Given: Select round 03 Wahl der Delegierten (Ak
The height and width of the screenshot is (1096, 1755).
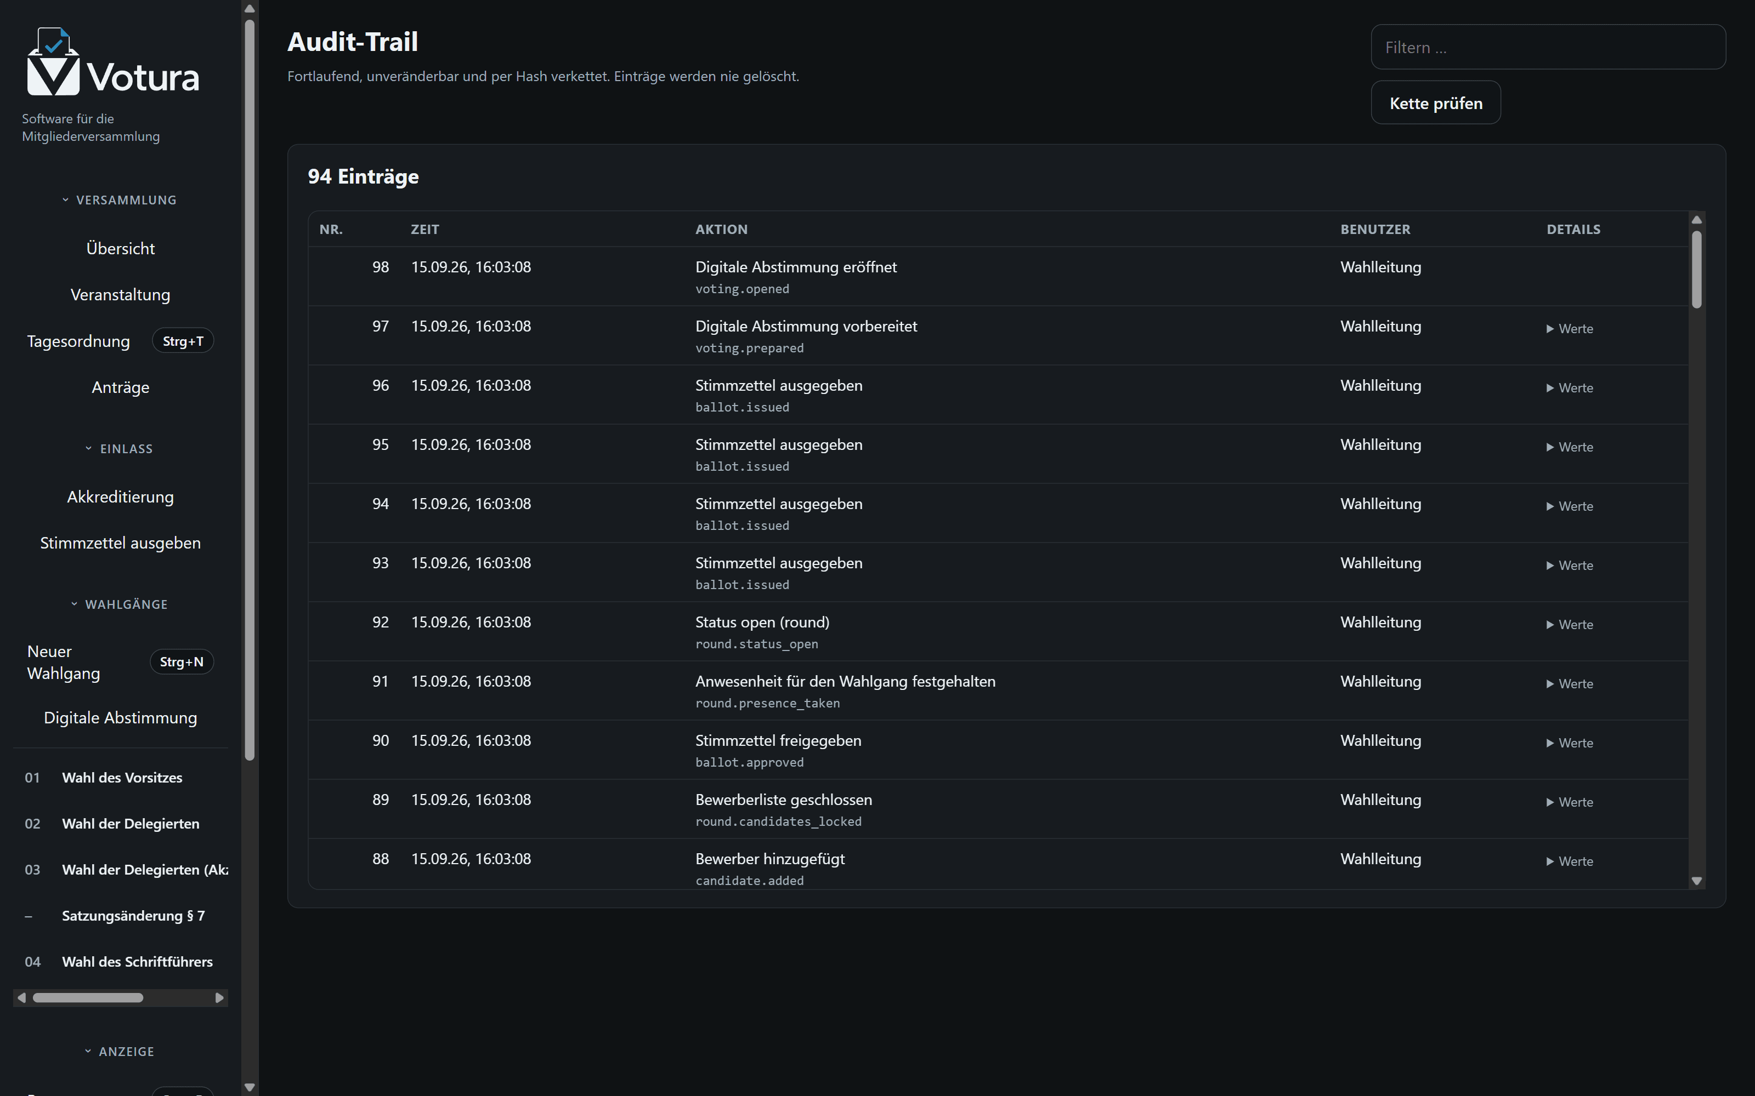Looking at the screenshot, I should pyautogui.click(x=121, y=870).
